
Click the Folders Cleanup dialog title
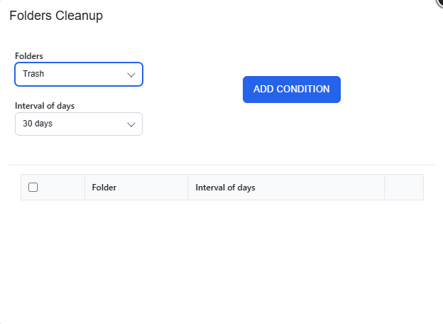(56, 16)
